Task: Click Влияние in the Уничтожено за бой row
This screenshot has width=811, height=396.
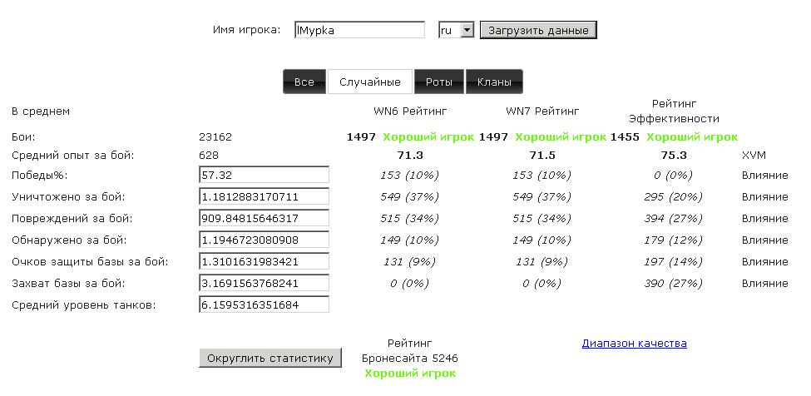Action: 765,197
